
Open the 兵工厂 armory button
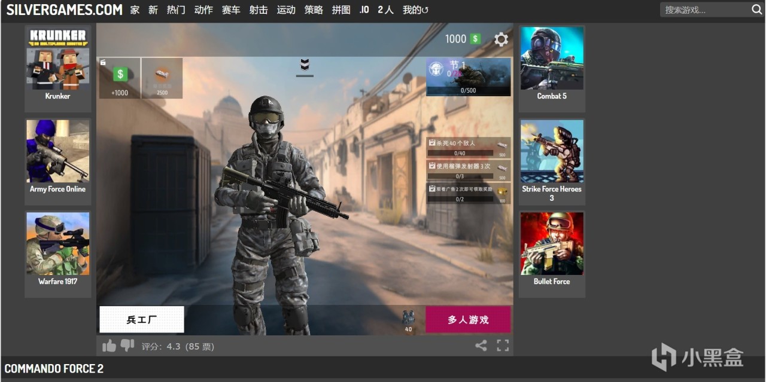(142, 320)
